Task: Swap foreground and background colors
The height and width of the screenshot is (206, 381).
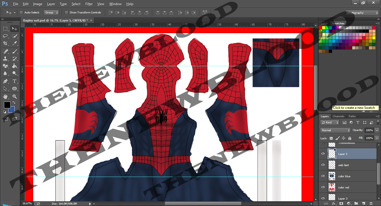Action: point(14,103)
